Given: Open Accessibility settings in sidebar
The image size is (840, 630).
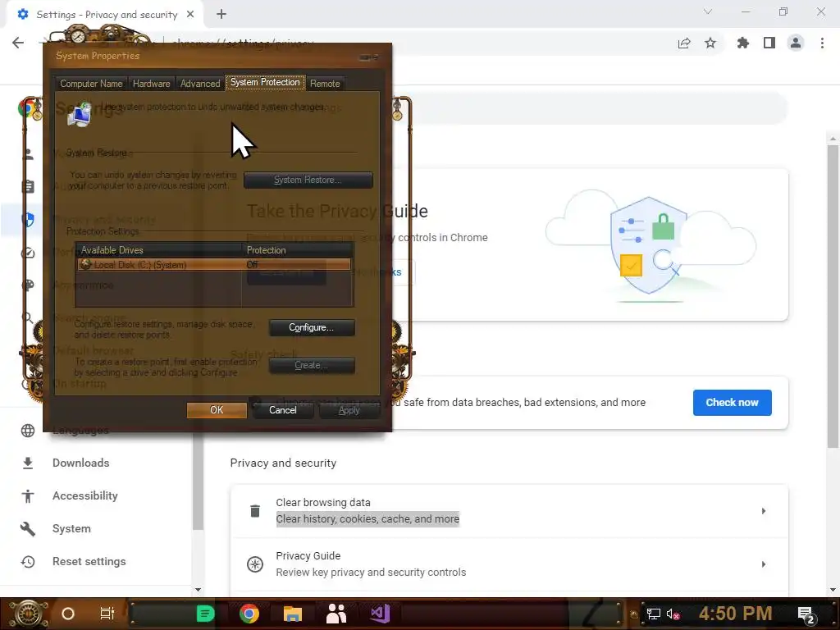Looking at the screenshot, I should pyautogui.click(x=85, y=495).
